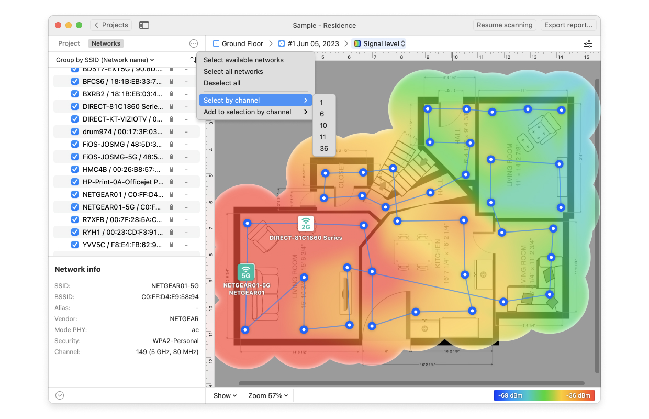Select the HMC4B network row
Screen dimensions: 649x419
click(127, 169)
